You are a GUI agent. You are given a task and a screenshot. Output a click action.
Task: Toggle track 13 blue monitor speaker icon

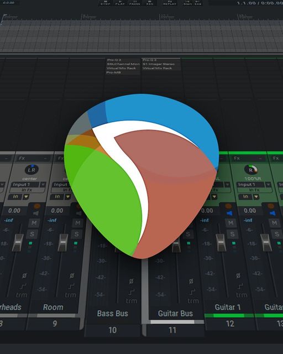tap(272, 214)
